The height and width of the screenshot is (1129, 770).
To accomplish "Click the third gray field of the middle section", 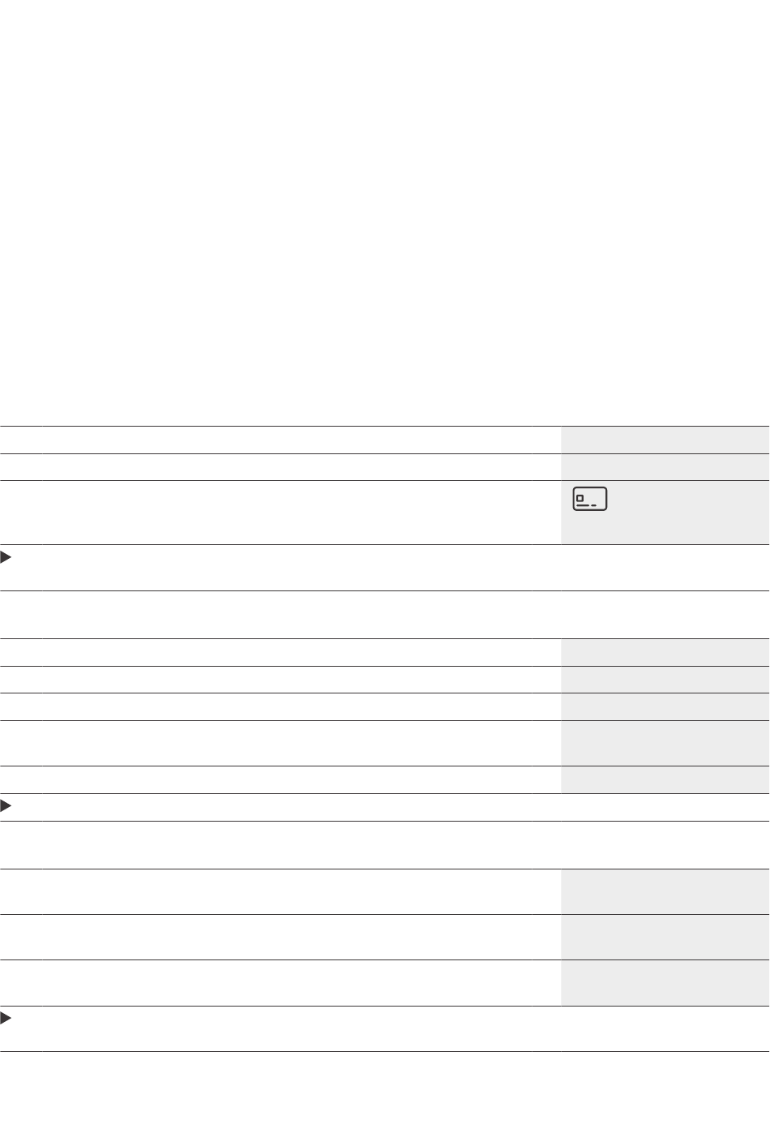I will (x=665, y=706).
